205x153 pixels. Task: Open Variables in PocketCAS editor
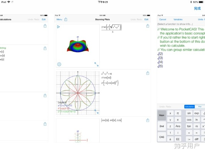tap(178, 20)
